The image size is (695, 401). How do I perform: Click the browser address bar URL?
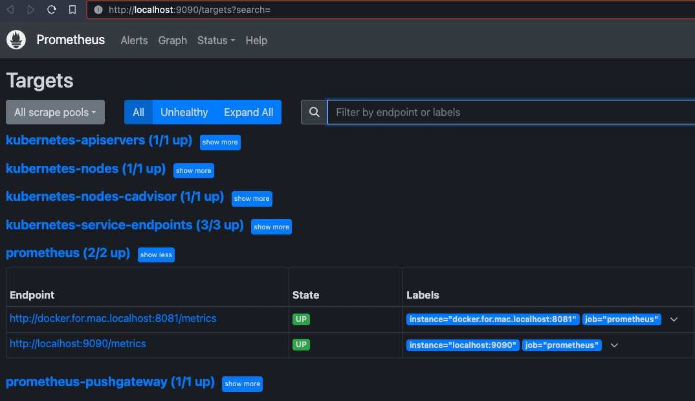(190, 10)
